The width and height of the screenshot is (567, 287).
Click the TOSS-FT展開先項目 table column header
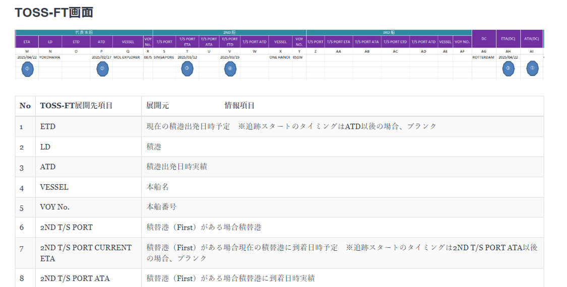[76, 106]
